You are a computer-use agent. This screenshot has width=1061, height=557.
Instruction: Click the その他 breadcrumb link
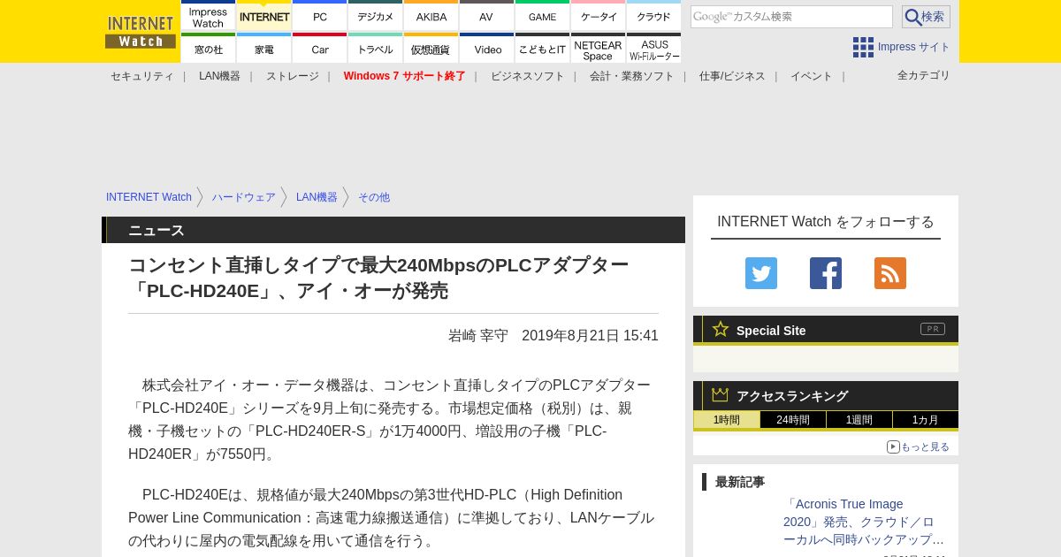click(x=374, y=197)
